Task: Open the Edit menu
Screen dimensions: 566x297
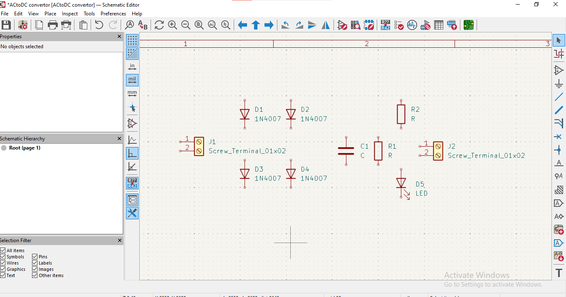Action: coord(18,14)
